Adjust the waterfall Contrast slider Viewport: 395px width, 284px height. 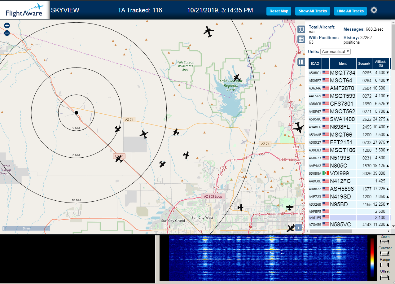point(384,253)
